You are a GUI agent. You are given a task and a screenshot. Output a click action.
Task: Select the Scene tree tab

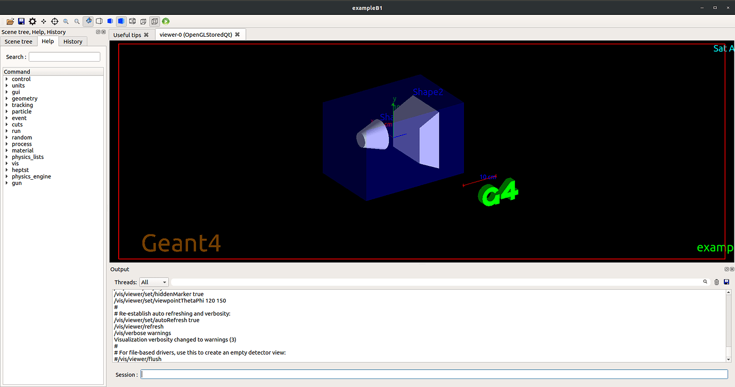point(19,41)
